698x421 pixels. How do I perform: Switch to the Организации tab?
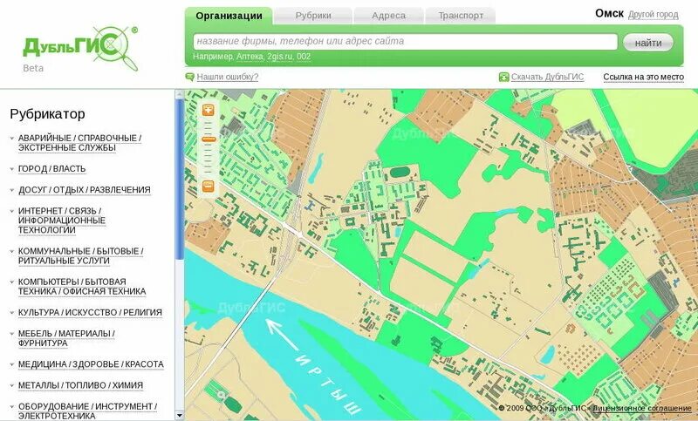(x=229, y=16)
